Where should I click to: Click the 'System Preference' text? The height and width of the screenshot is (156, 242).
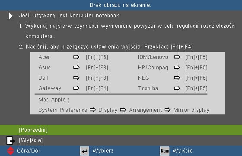[x=63, y=110]
